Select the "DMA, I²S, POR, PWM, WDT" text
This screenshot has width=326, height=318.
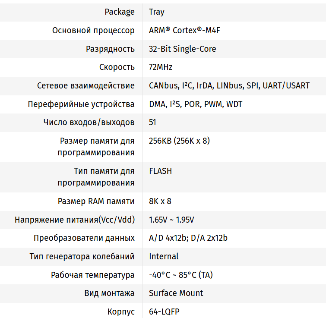click(195, 104)
